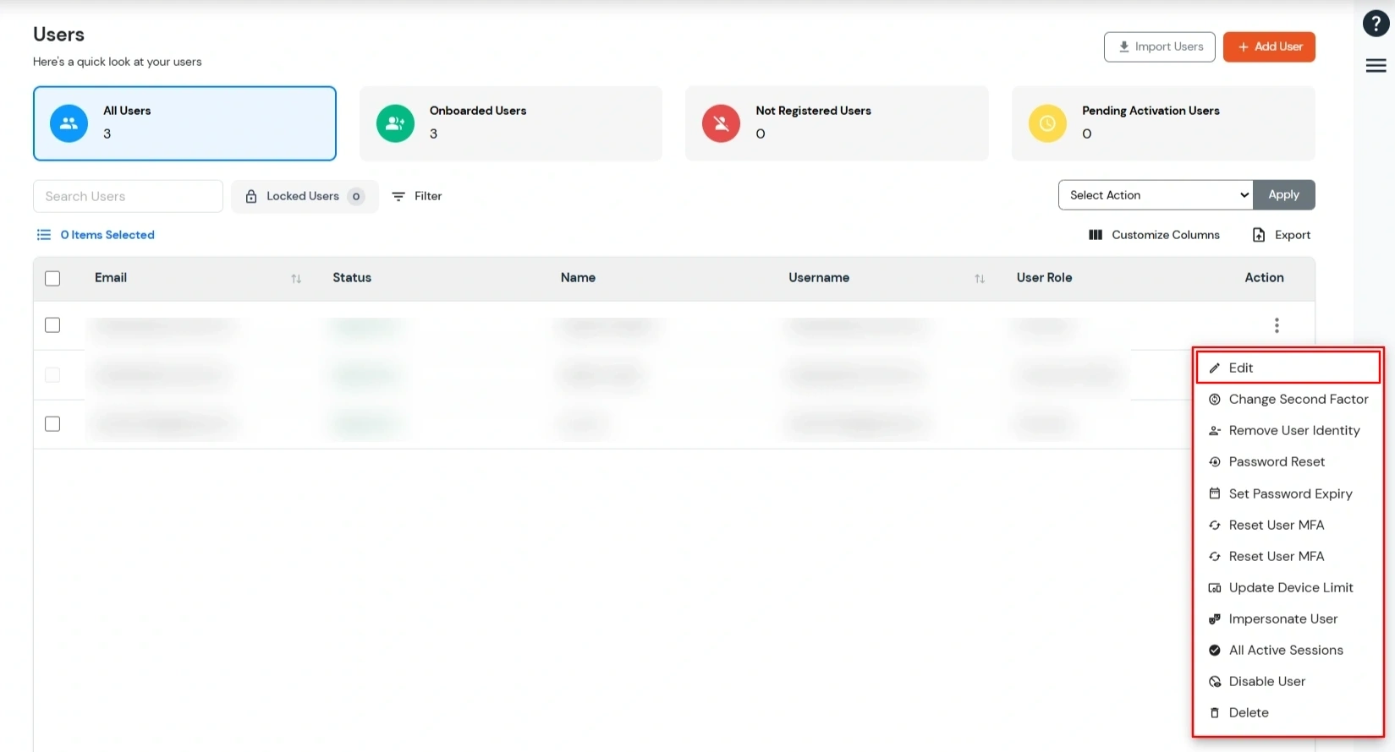
Task: Click the pencil icon next to Edit
Action: pyautogui.click(x=1215, y=368)
